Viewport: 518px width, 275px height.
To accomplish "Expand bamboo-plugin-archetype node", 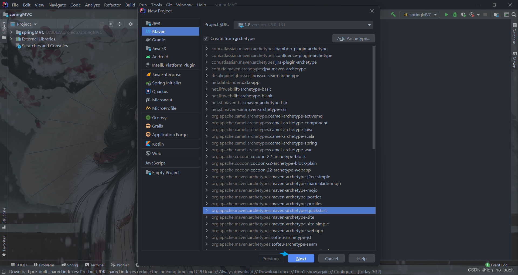I will (207, 49).
